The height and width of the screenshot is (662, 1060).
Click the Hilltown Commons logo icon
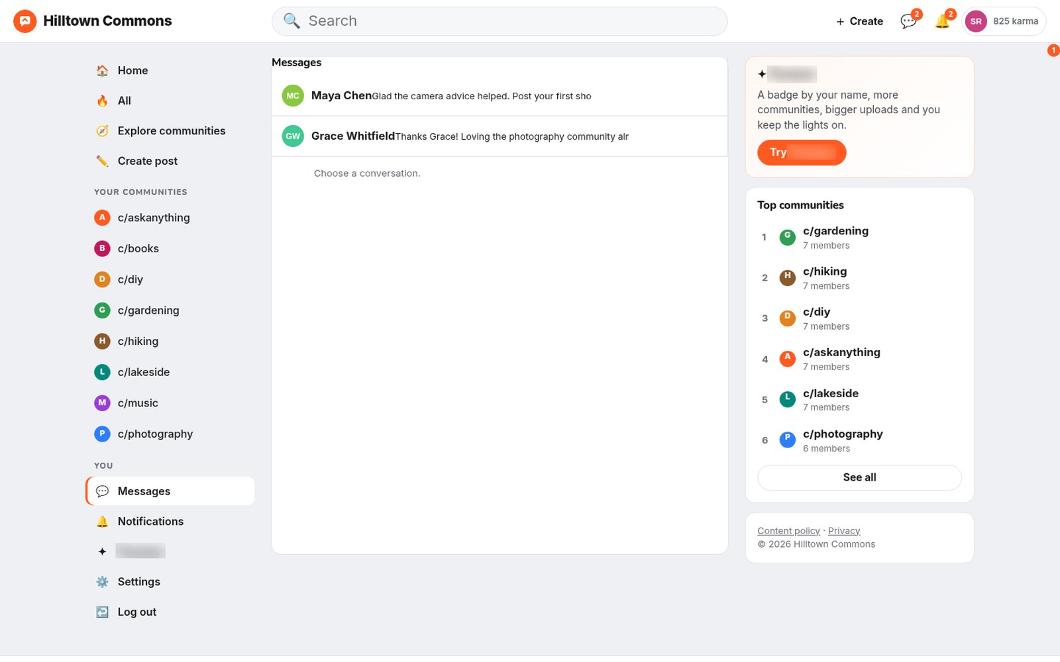click(25, 21)
